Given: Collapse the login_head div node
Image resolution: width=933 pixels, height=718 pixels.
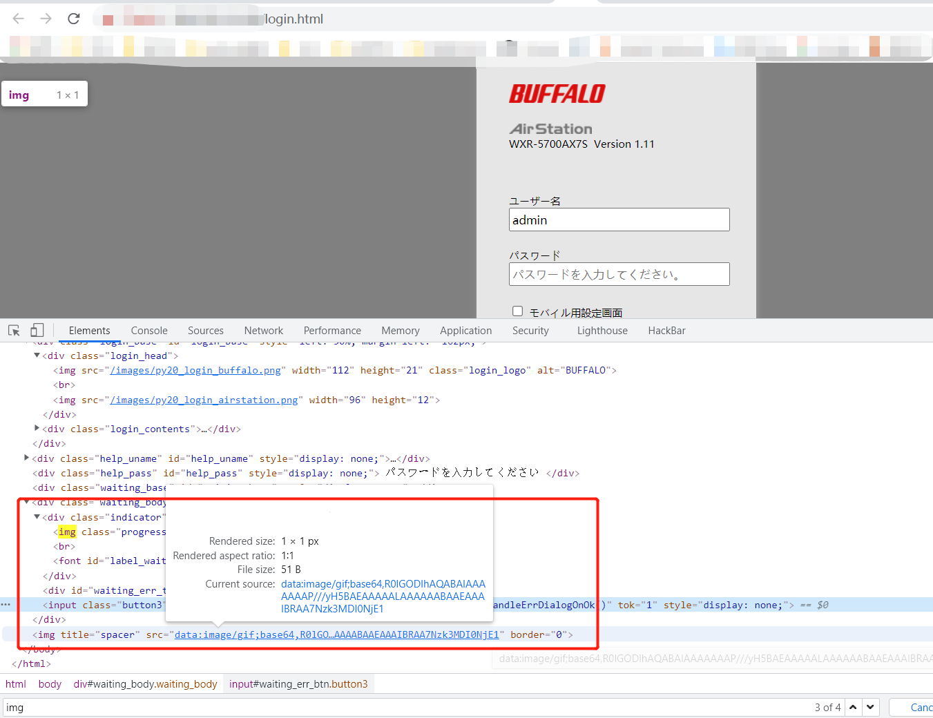Looking at the screenshot, I should click(37, 356).
